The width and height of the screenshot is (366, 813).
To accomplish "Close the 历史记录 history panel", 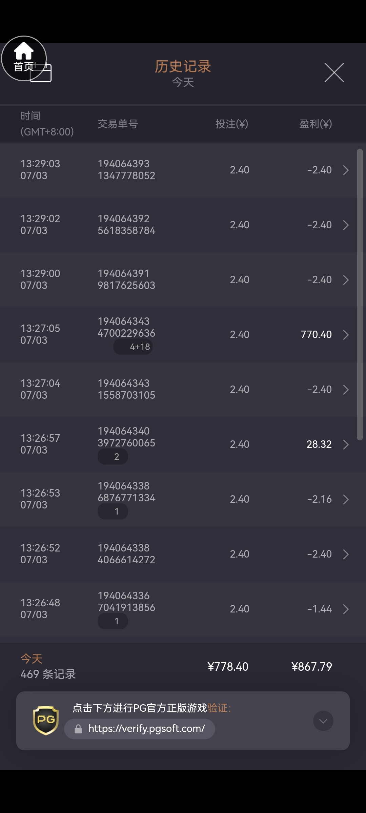I will (x=334, y=72).
